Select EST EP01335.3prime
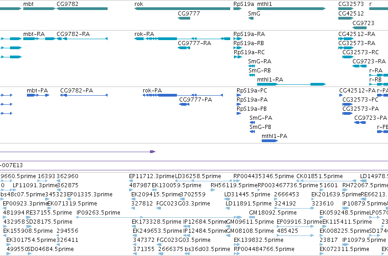The image size is (388, 256). click(x=89, y=195)
